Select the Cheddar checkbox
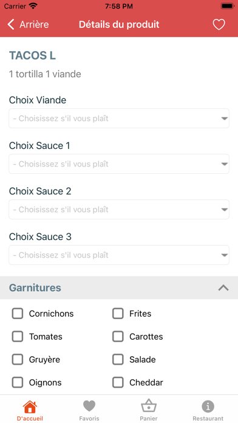Screen dimensions: 238x423 tap(118, 382)
